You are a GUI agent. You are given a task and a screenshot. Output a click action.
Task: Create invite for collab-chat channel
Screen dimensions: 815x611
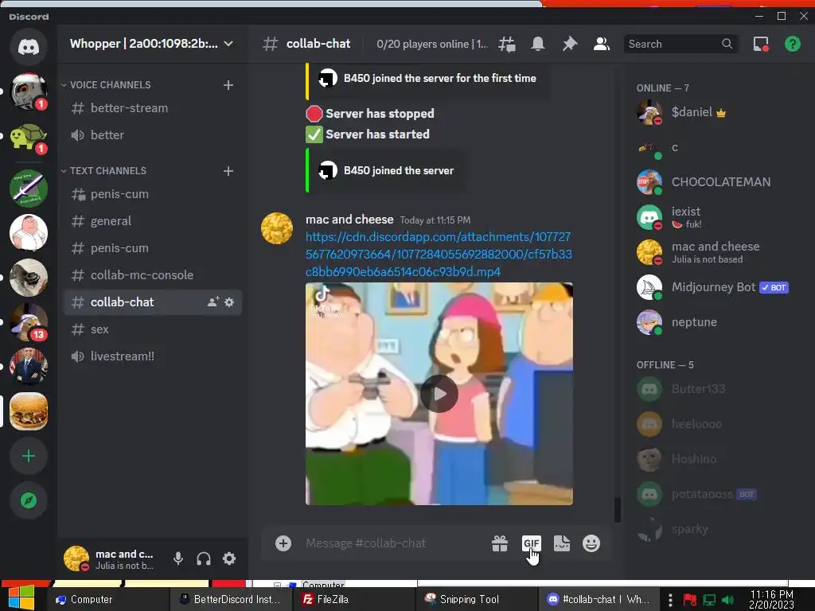point(213,302)
